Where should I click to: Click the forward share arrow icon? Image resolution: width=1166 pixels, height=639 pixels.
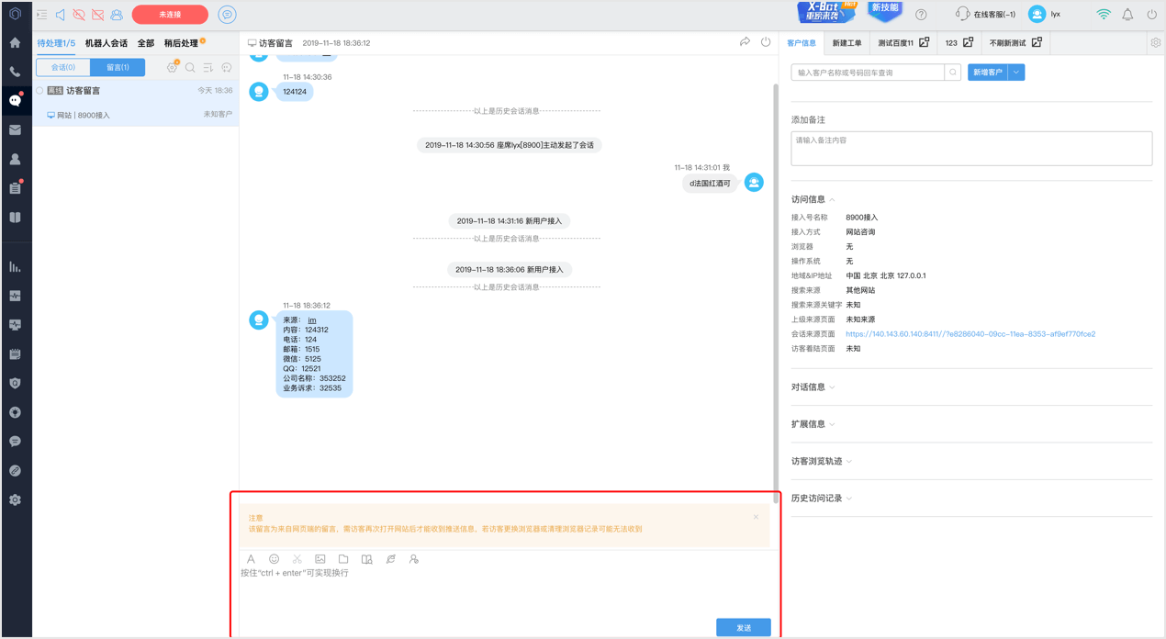(x=745, y=42)
